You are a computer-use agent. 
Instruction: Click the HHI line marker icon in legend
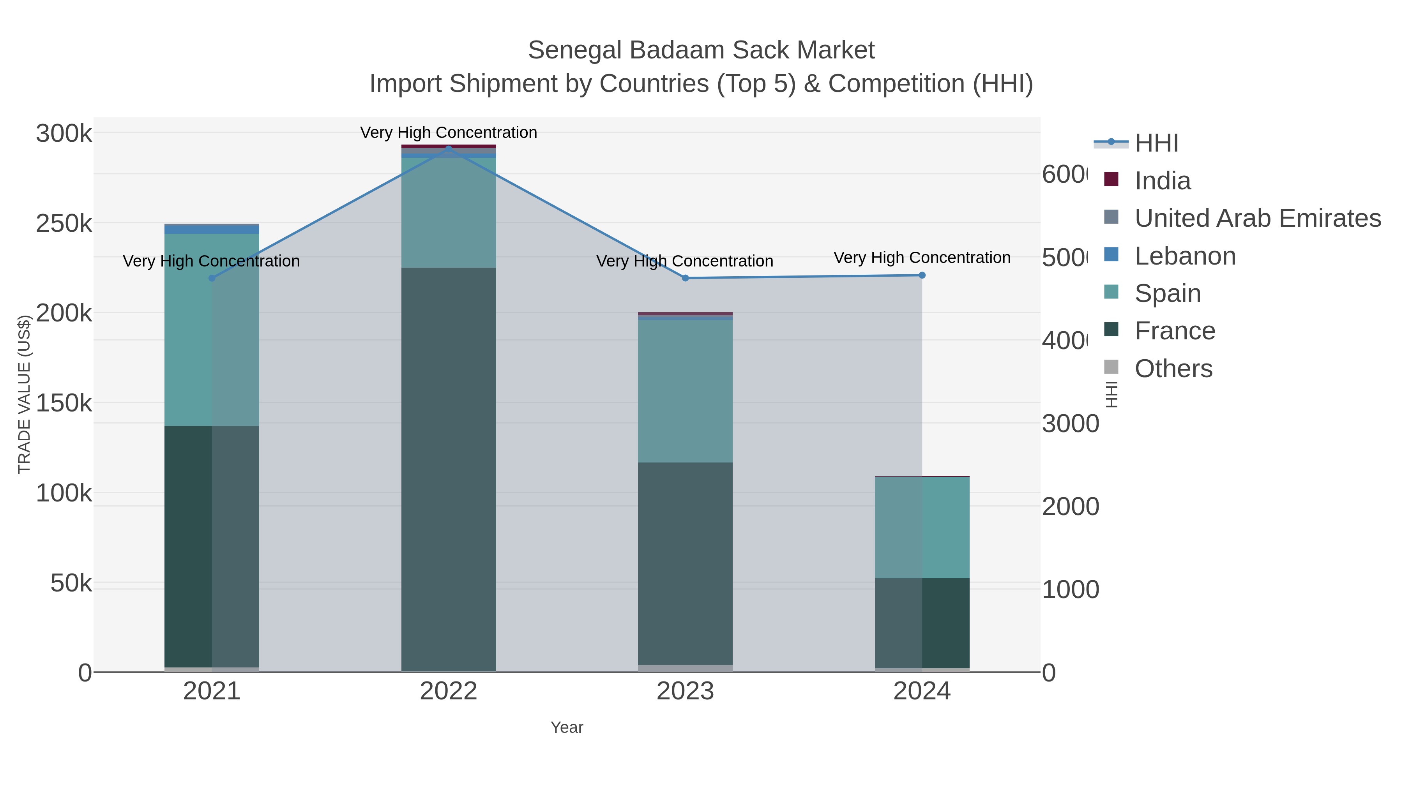1111,142
